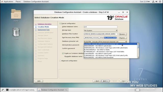163x92 pixels.
Task: Maximize the Database Configuration Assistant window
Action: [123, 12]
